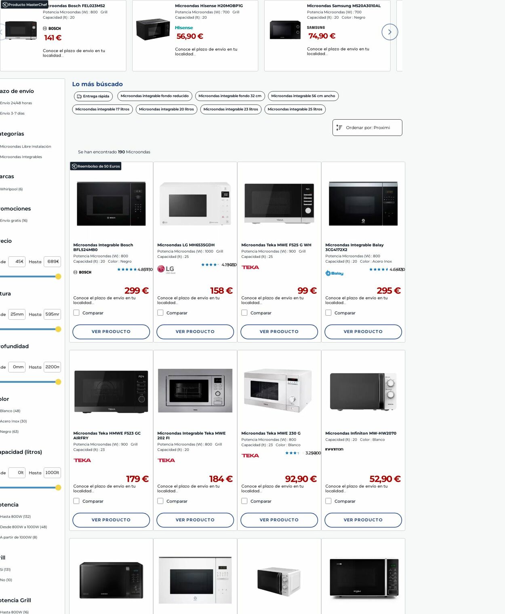
Task: Open the Microondas Samsung MS20A3010AL title link
Action: click(344, 6)
